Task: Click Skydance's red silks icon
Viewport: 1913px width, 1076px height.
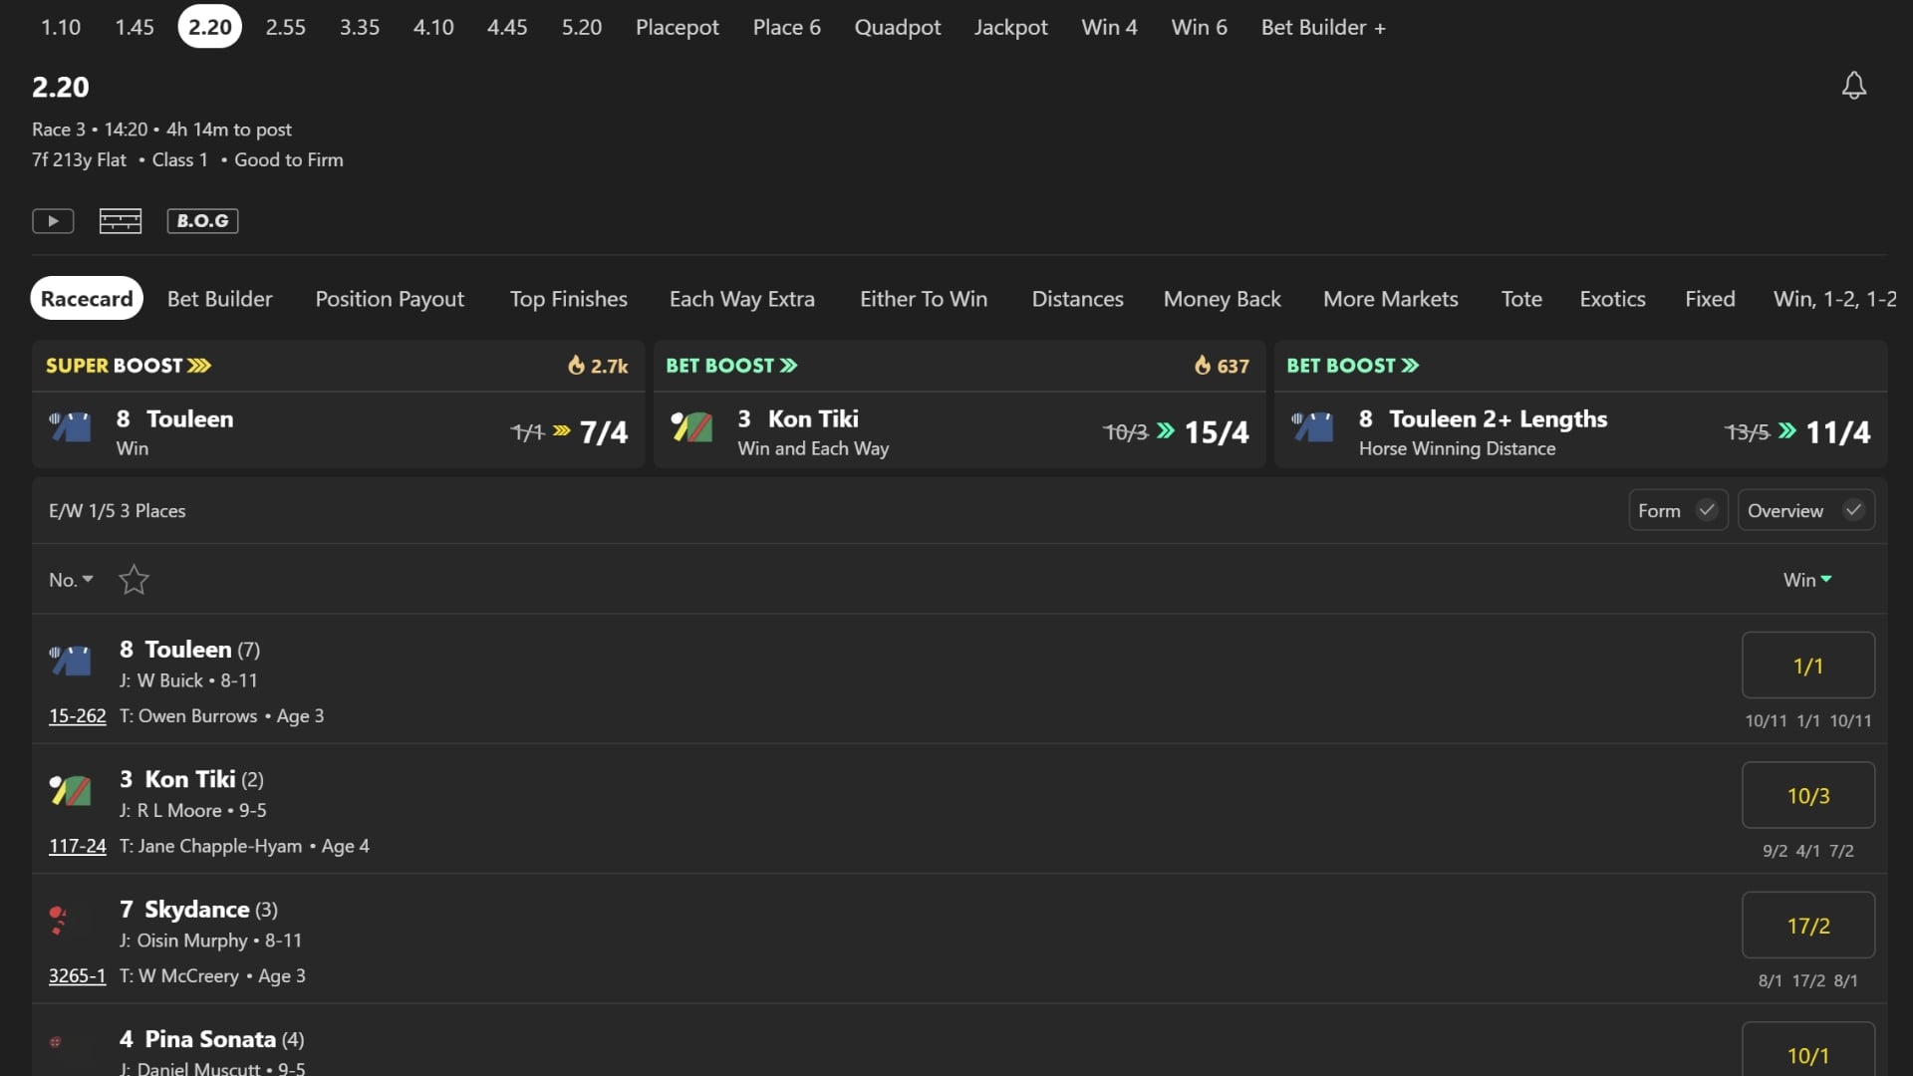Action: coord(58,920)
